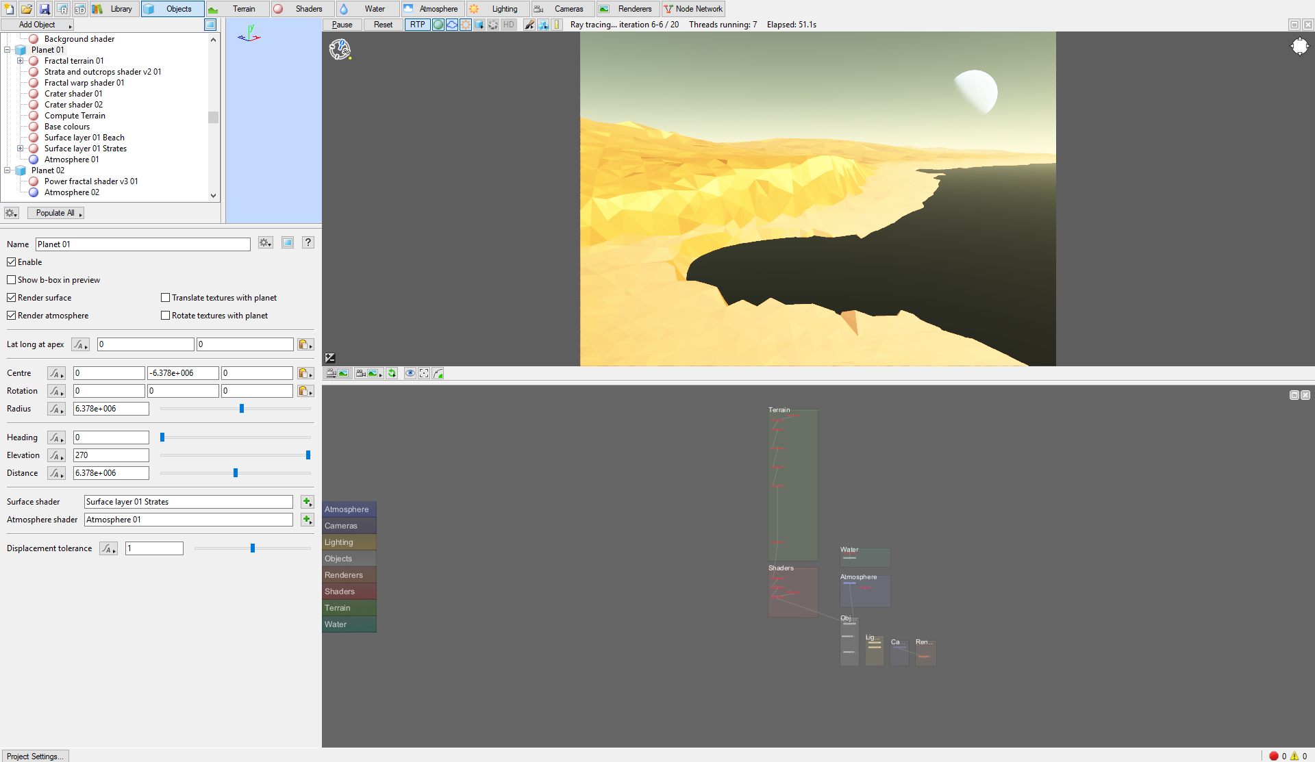Click the compass navigation icon in preview
The image size is (1315, 762).
1299,47
